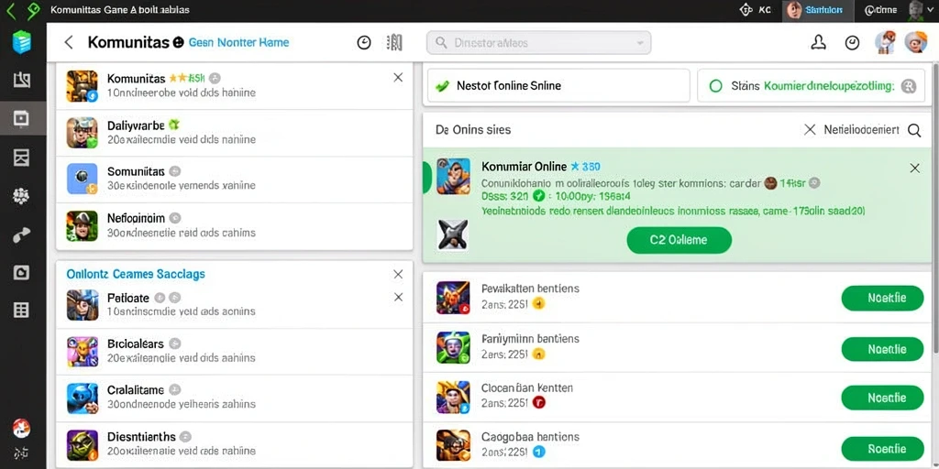The image size is (939, 469).
Task: Click the round icon in Stans card
Action: pyautogui.click(x=909, y=86)
